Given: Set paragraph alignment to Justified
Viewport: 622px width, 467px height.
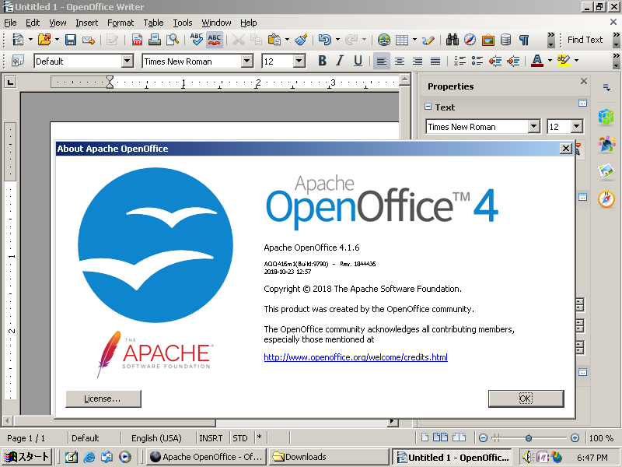Looking at the screenshot, I should [435, 61].
